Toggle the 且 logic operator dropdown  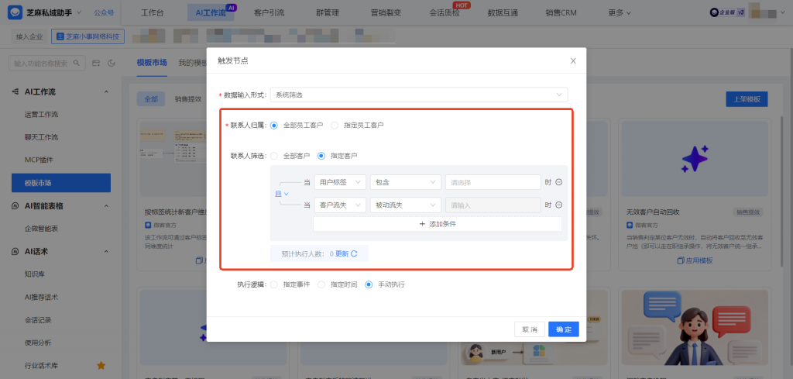(282, 194)
